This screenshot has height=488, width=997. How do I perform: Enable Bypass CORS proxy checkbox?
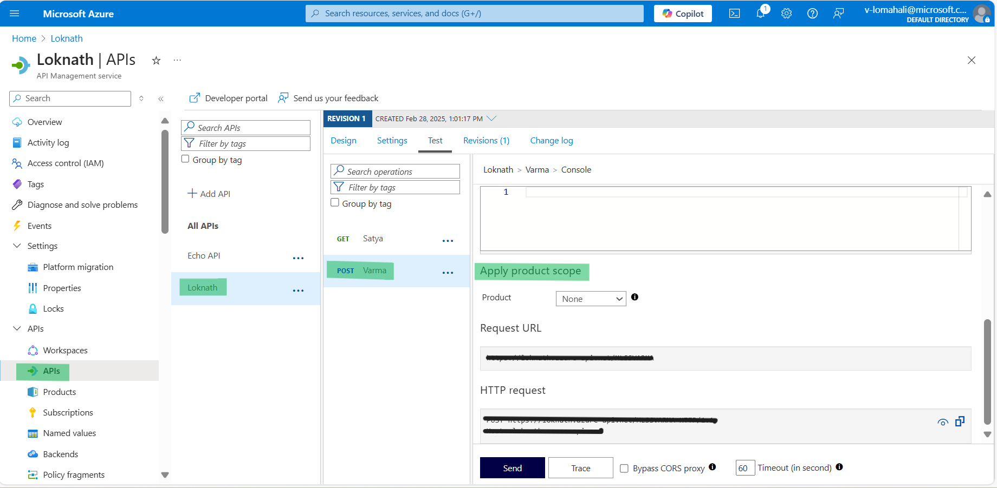pyautogui.click(x=624, y=469)
